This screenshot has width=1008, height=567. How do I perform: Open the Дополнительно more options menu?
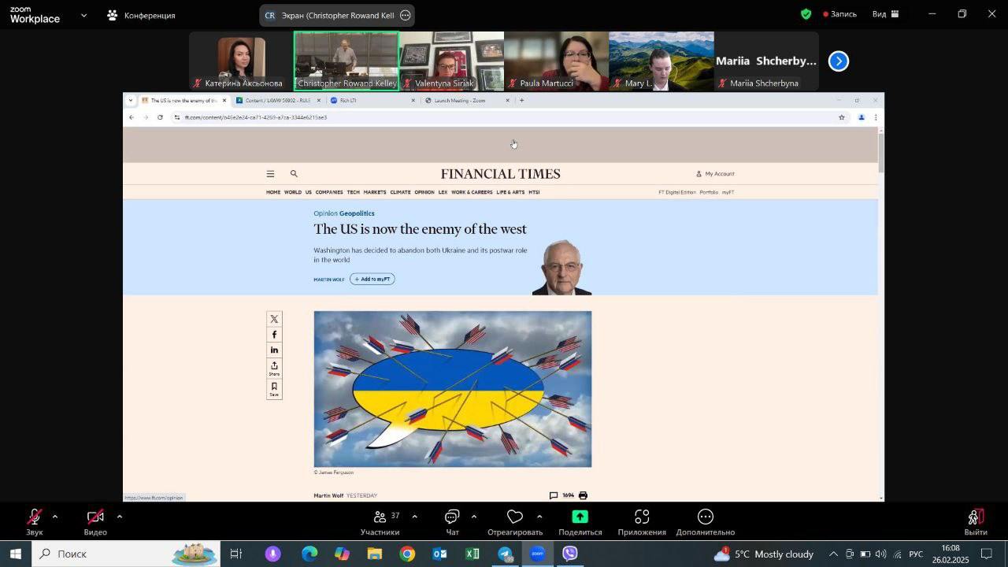(705, 522)
